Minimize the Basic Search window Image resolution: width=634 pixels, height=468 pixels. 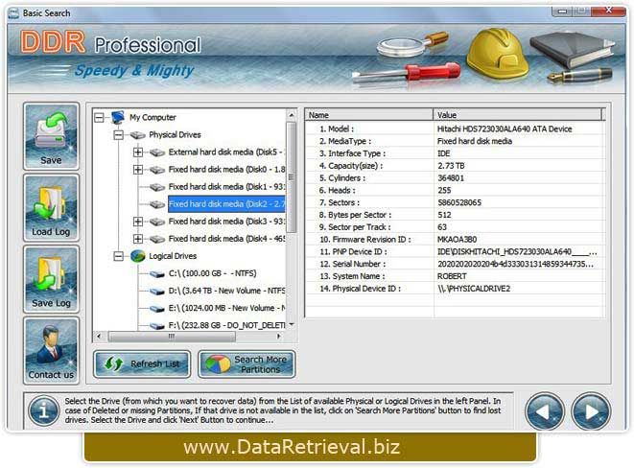click(562, 12)
